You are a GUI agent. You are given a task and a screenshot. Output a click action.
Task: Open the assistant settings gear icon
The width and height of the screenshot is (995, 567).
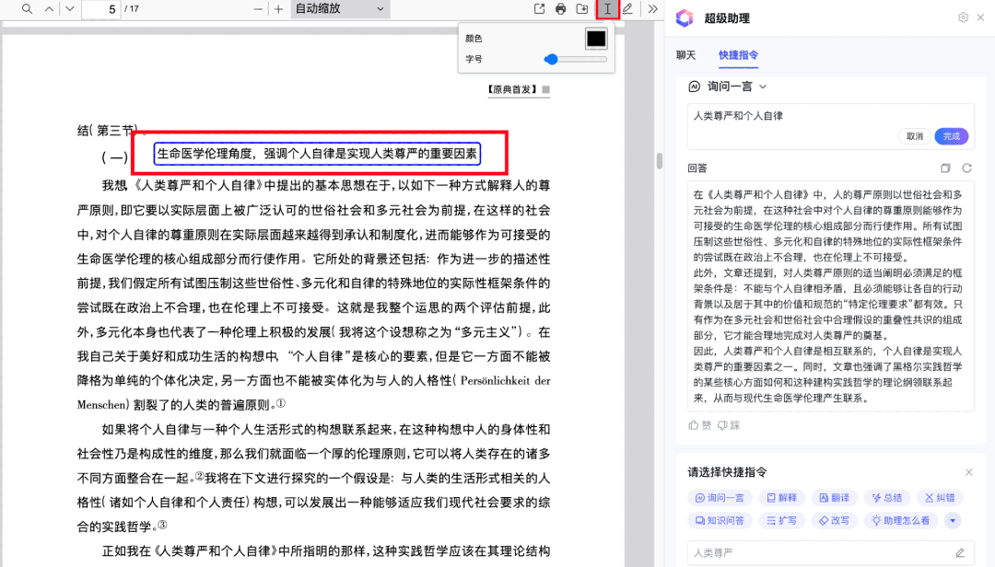[x=964, y=17]
